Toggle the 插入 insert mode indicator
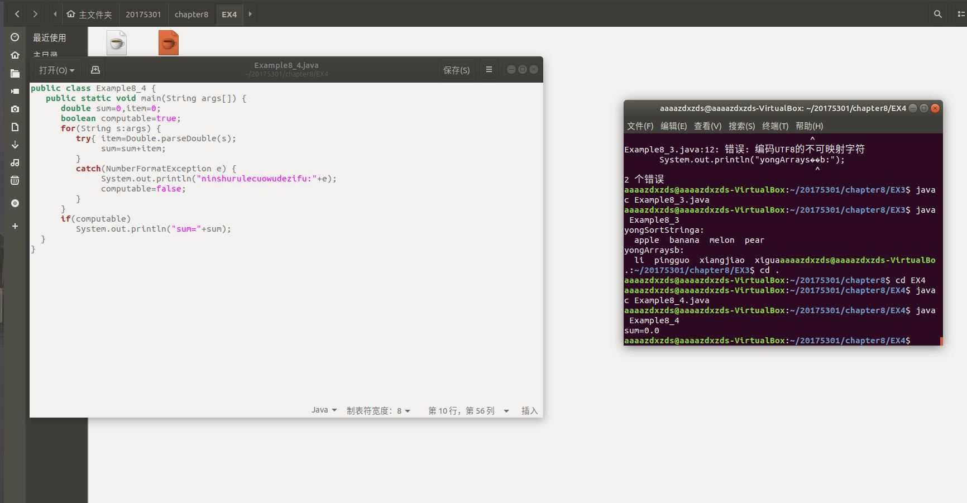967x503 pixels. pos(529,411)
